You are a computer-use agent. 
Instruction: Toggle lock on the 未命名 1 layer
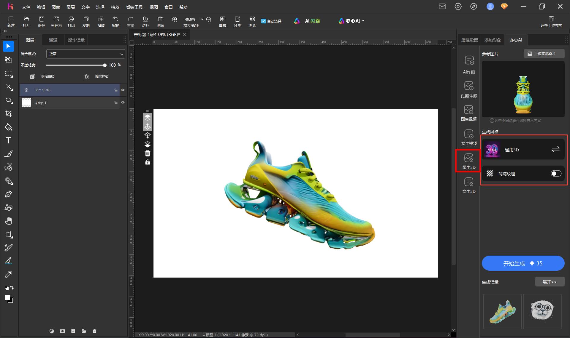(116, 102)
